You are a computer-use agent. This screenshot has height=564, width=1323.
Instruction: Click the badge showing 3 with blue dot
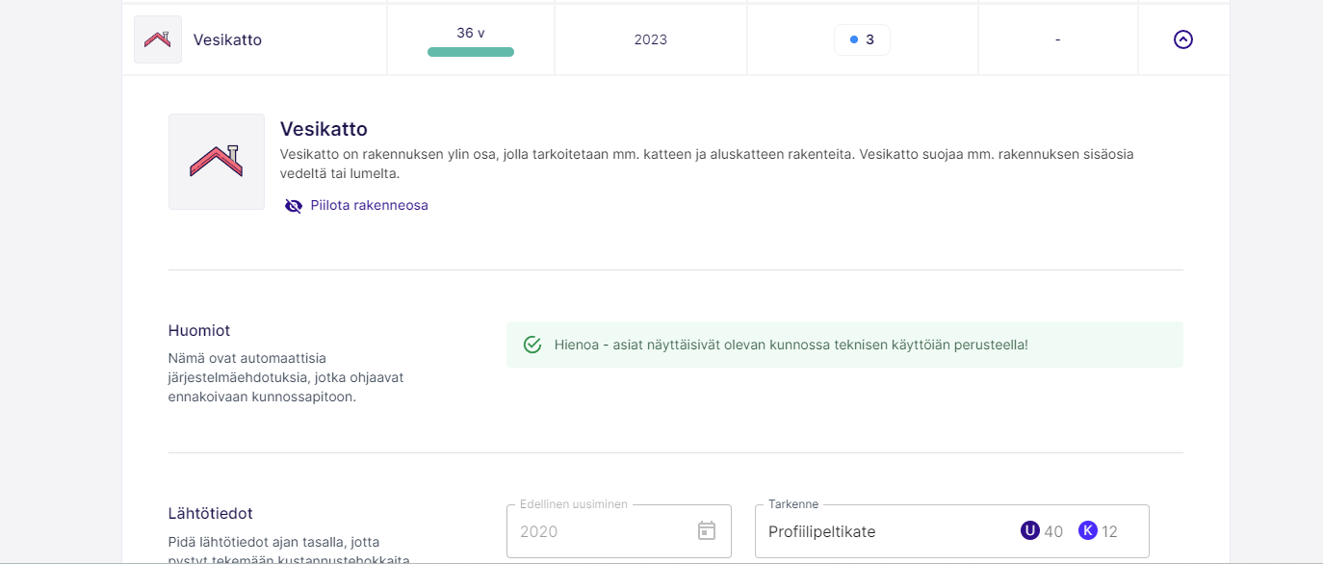[x=862, y=39]
